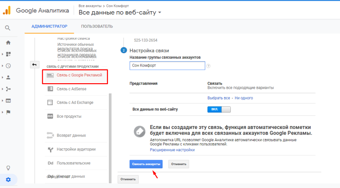Screen dimensions: 340x188
Task: Click the help question mark icon
Action: coord(209,66)
